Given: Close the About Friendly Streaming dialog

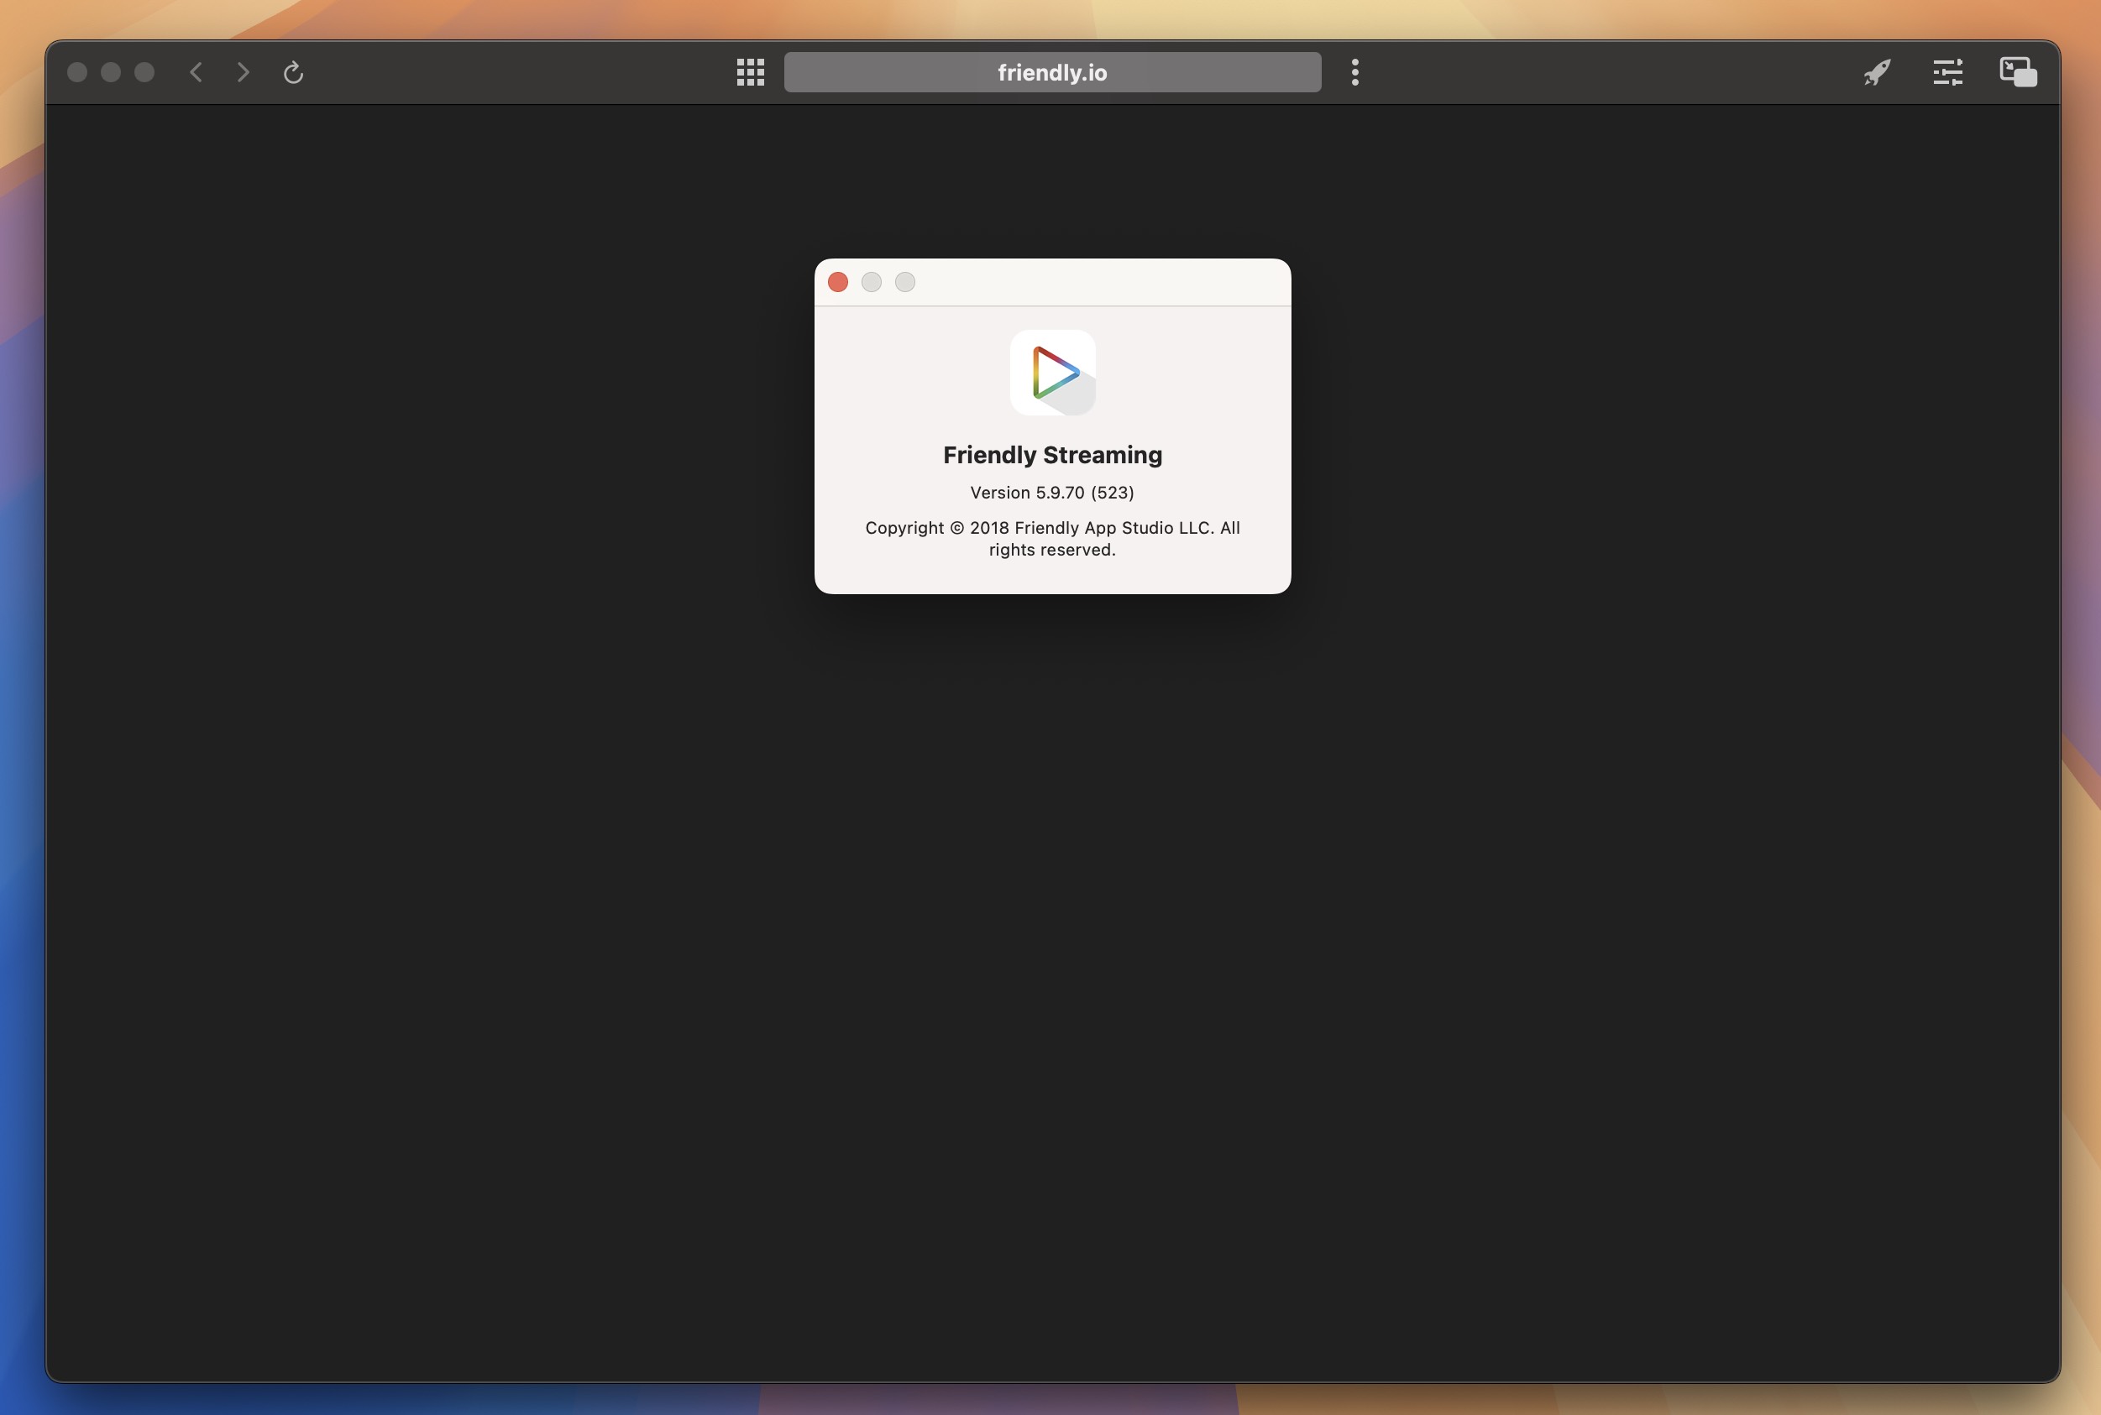Looking at the screenshot, I should [x=838, y=283].
